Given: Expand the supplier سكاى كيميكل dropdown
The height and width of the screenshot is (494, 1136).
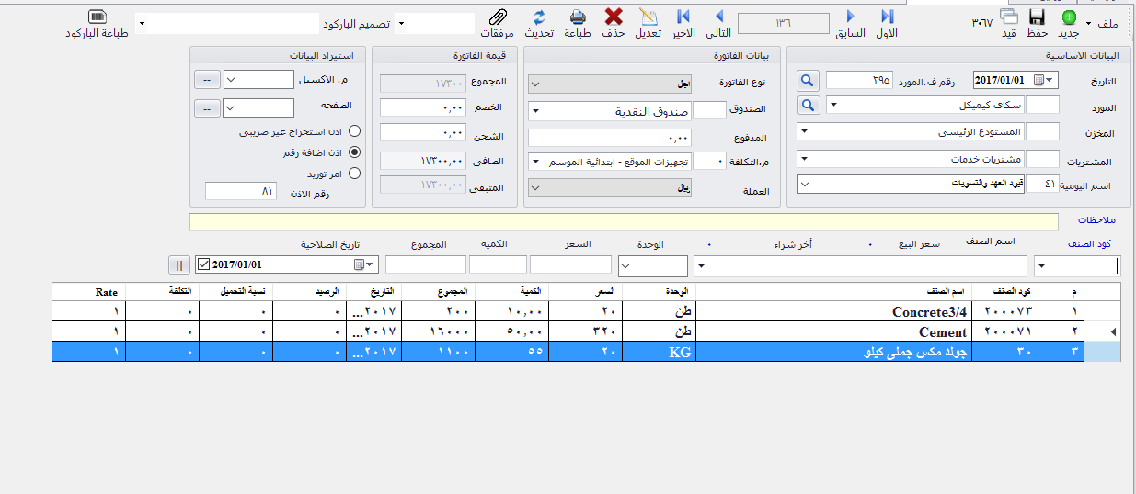Looking at the screenshot, I should coord(833,106).
